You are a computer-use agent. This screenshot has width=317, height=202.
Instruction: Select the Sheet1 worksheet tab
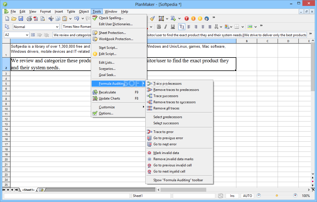[28, 190]
